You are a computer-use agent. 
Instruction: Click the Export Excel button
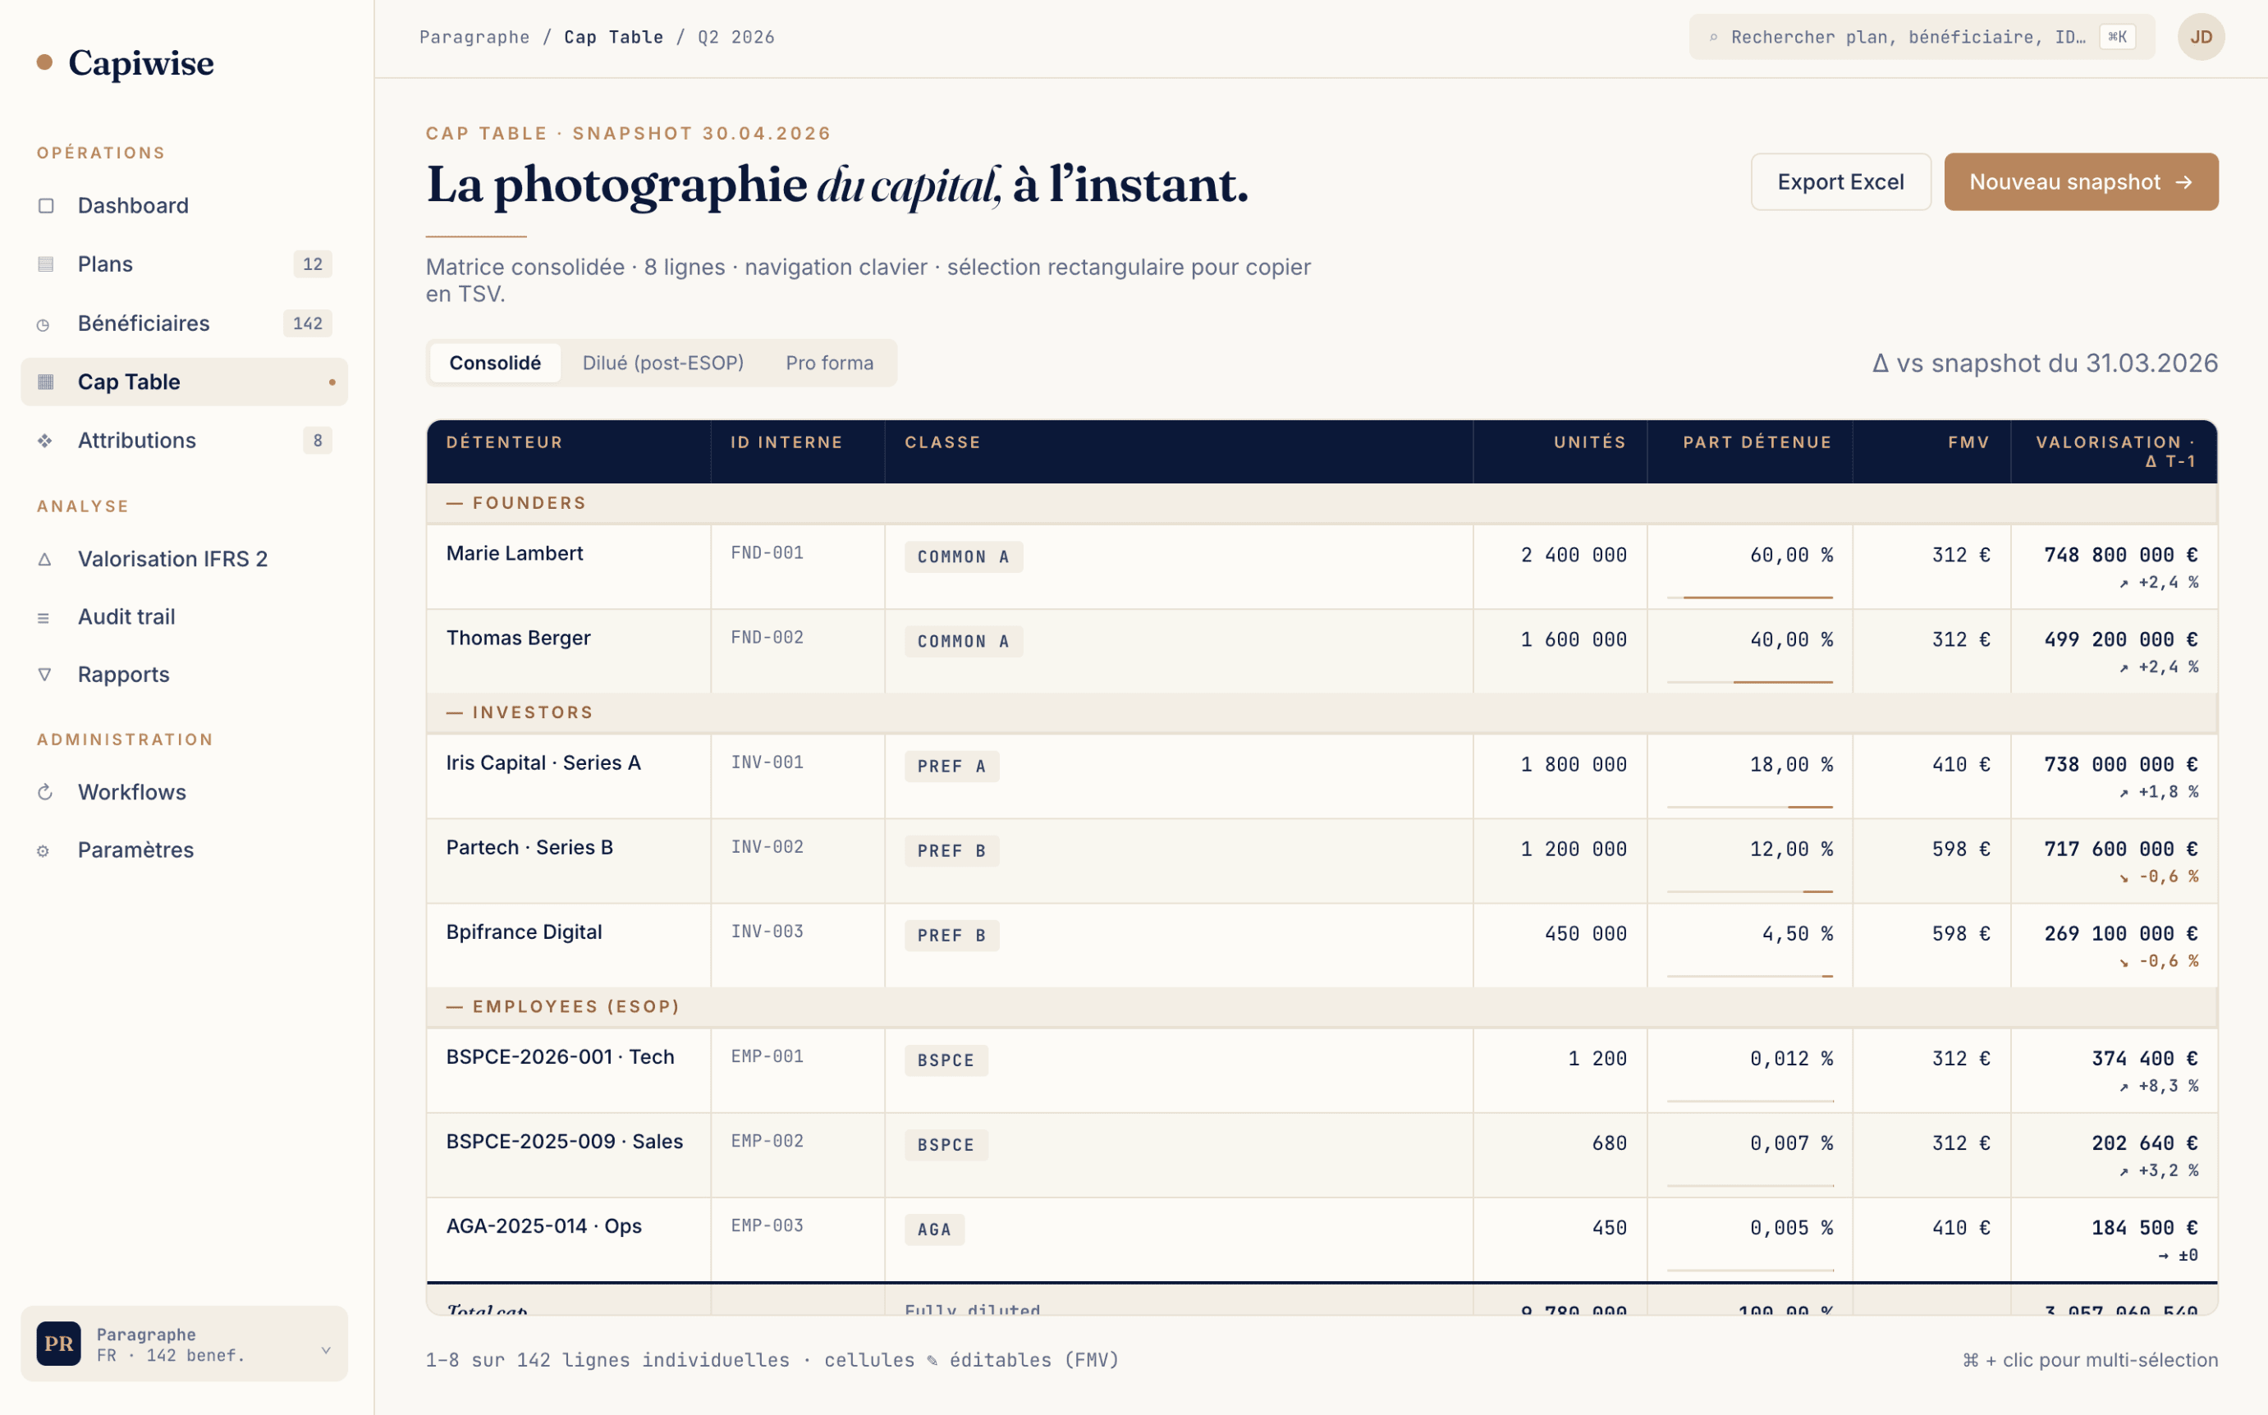(1840, 181)
